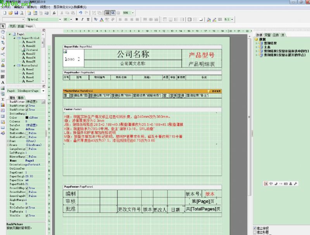Select the MasterData1 band header
Viewport: 310px width, 235px height.
pos(142,91)
